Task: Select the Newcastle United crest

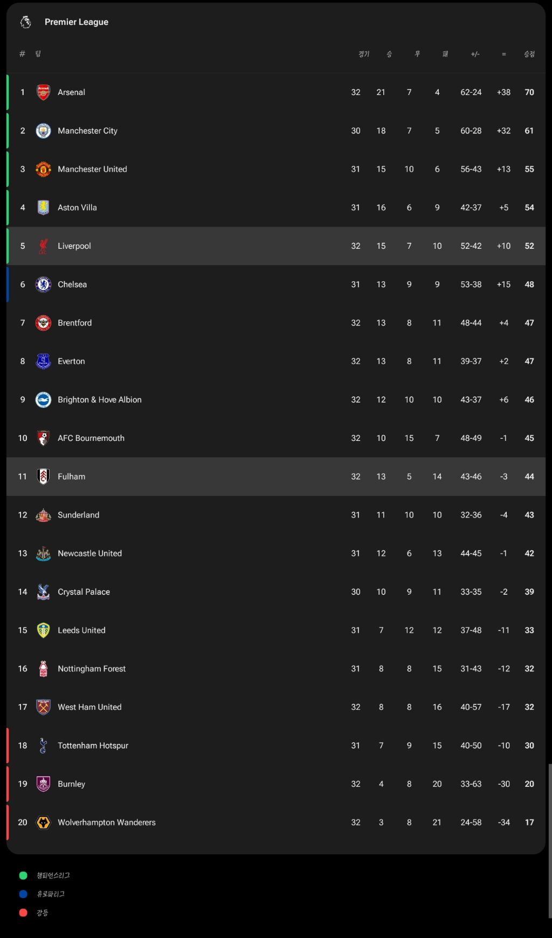Action: tap(43, 553)
